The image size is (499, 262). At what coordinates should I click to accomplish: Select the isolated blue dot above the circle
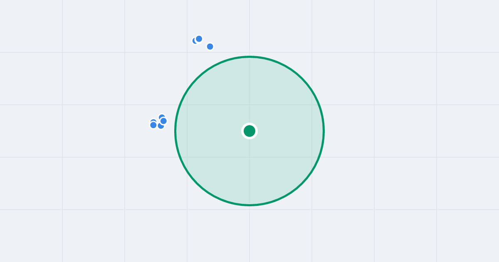click(210, 47)
